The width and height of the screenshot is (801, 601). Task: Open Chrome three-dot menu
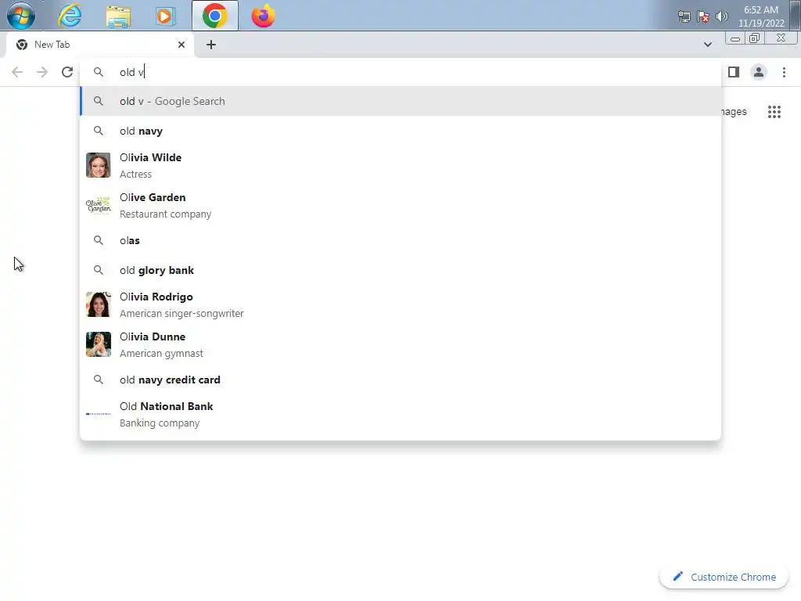[x=784, y=72]
